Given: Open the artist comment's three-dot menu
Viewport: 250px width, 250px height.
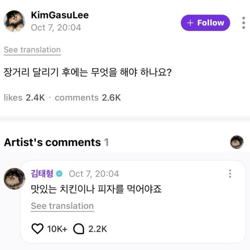Looking at the screenshot, I should coord(230,174).
